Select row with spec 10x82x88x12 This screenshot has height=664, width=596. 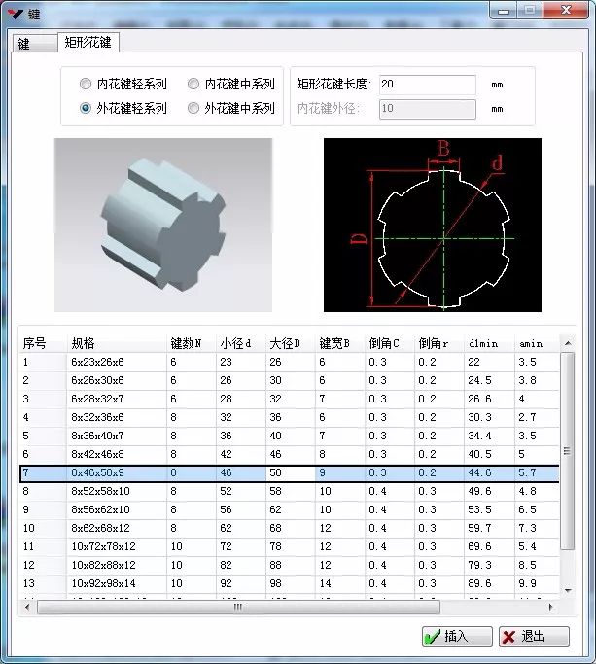pos(290,566)
